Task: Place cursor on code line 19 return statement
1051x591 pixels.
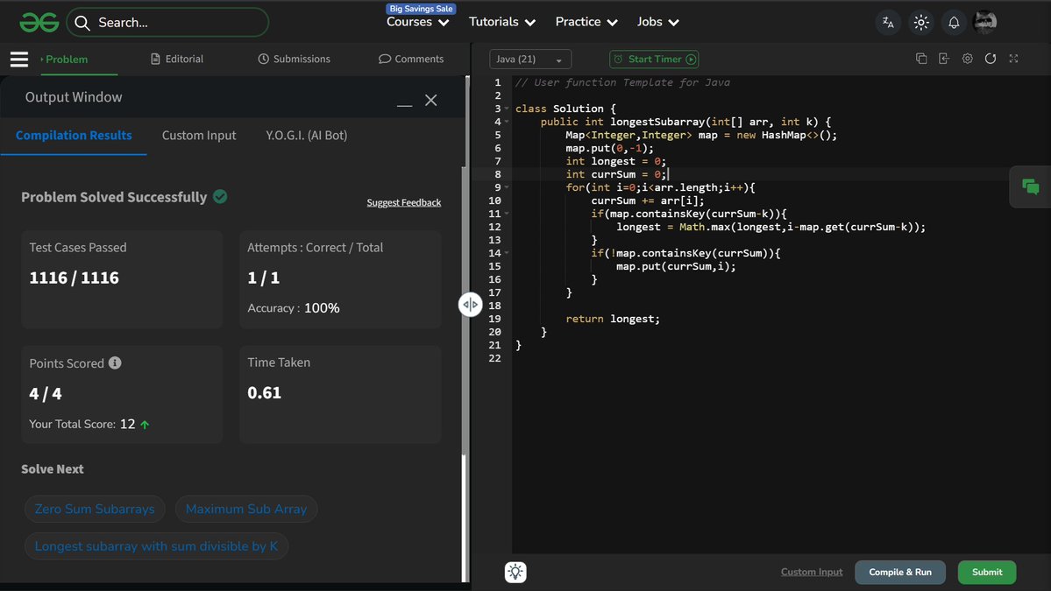Action: [613, 319]
